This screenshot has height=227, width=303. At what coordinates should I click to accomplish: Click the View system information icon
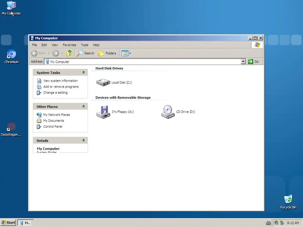point(39,81)
